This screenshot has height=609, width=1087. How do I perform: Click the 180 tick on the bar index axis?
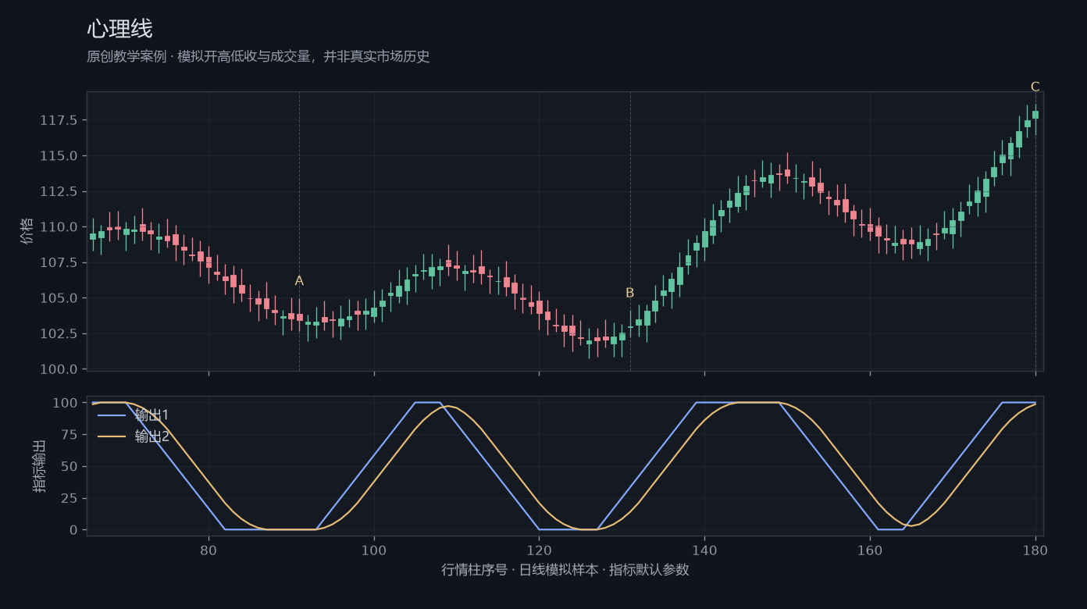(x=1035, y=549)
